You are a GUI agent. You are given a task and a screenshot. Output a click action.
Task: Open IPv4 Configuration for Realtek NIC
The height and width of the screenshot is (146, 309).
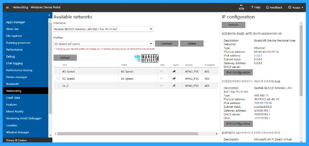click(x=238, y=123)
